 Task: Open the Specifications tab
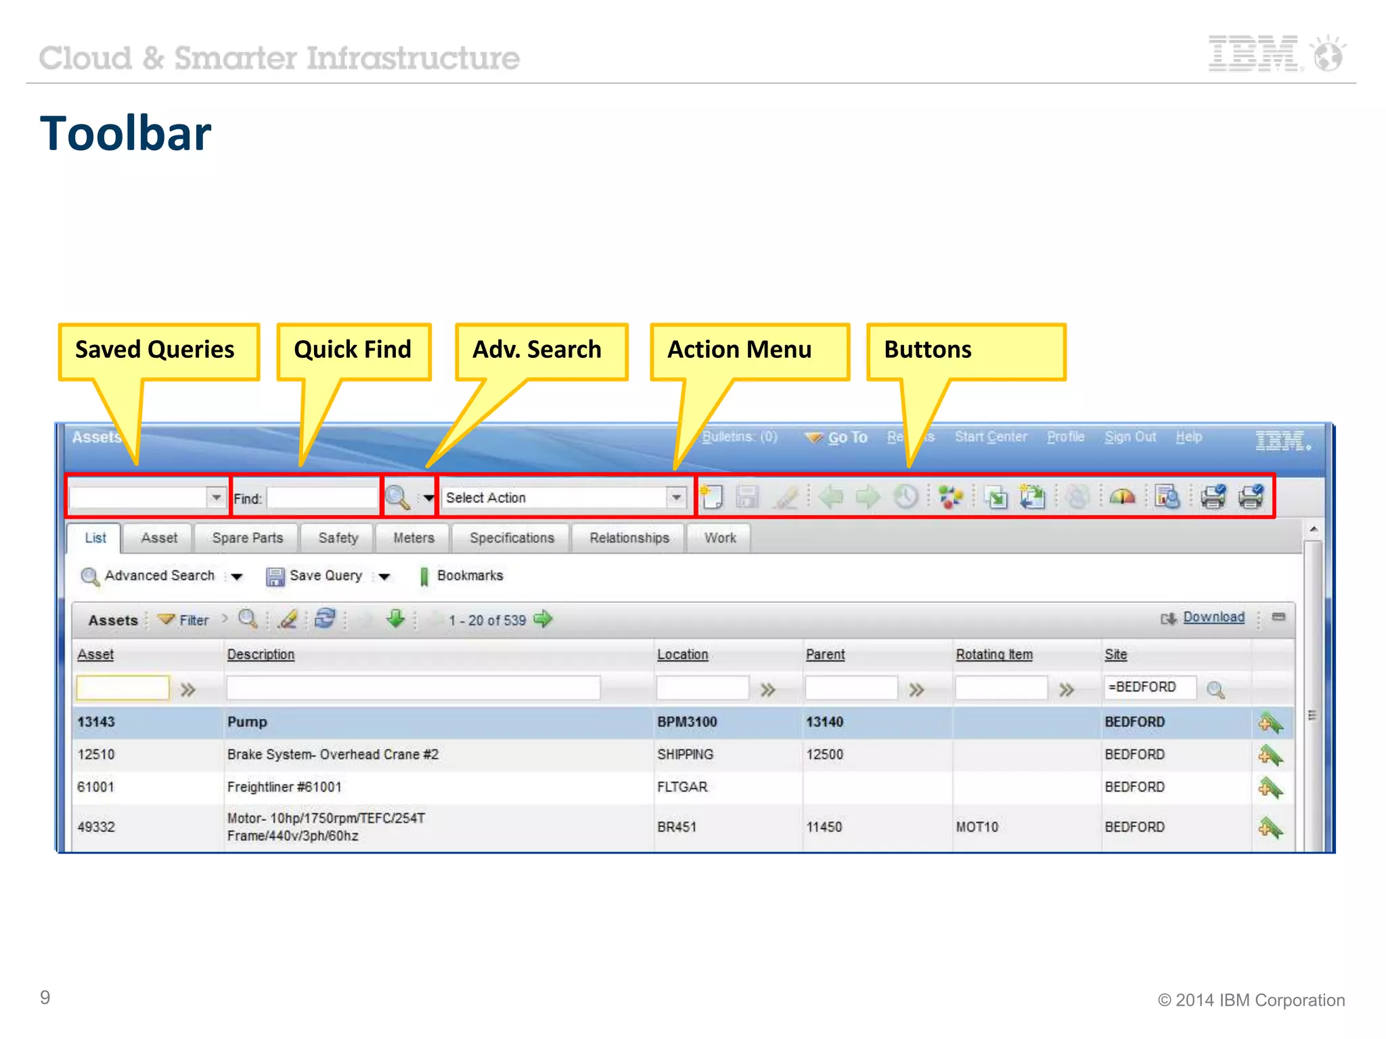pyautogui.click(x=512, y=538)
